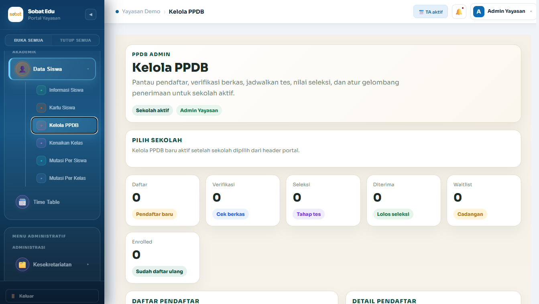Click the green Admin Yayasan badge
This screenshot has height=304, width=539.
point(199,111)
